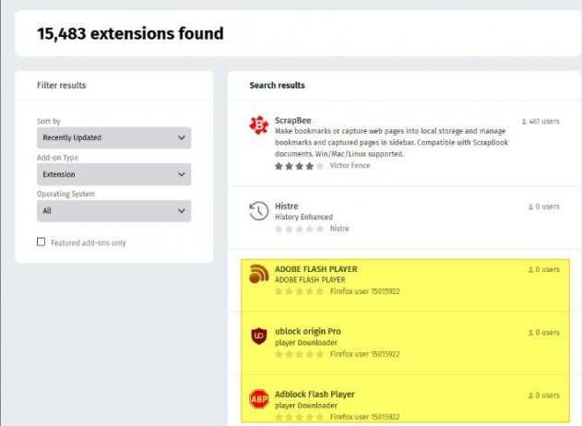Expand the Add-on Type Extension dropdown
Screen dimensions: 582x426
point(113,174)
